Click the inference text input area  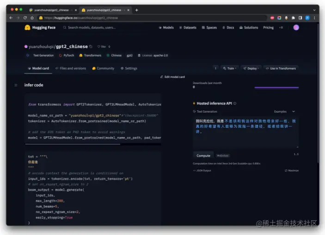click(245, 133)
